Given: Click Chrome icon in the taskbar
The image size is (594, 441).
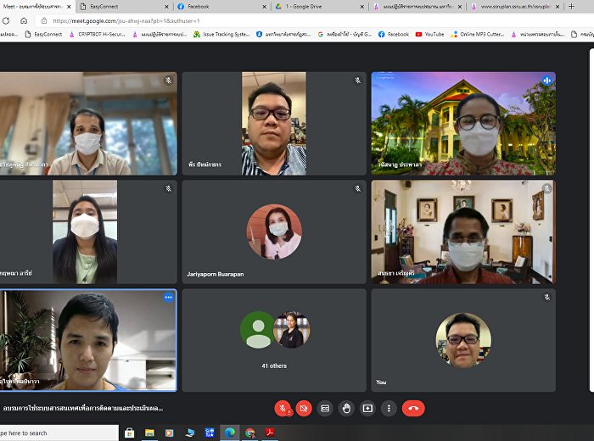Looking at the screenshot, I should coord(249,433).
